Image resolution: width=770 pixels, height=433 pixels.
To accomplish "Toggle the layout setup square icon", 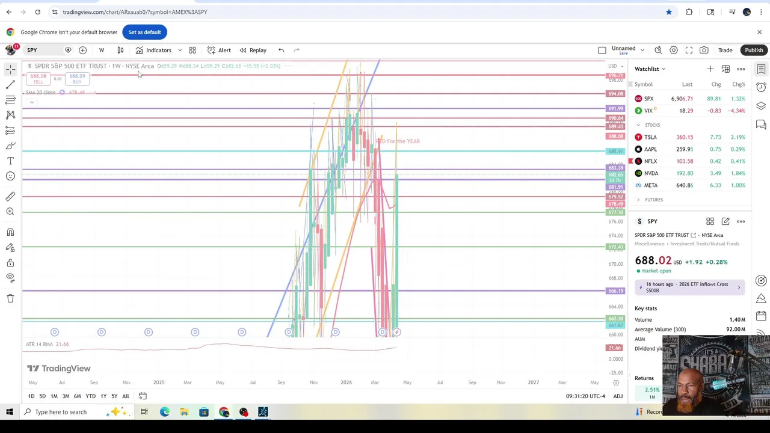I will tap(602, 50).
